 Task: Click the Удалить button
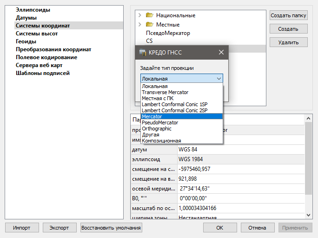[288, 42]
